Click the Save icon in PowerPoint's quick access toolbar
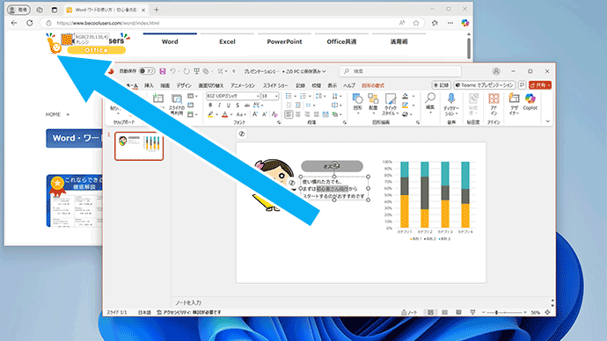This screenshot has width=607, height=341. click(x=163, y=71)
